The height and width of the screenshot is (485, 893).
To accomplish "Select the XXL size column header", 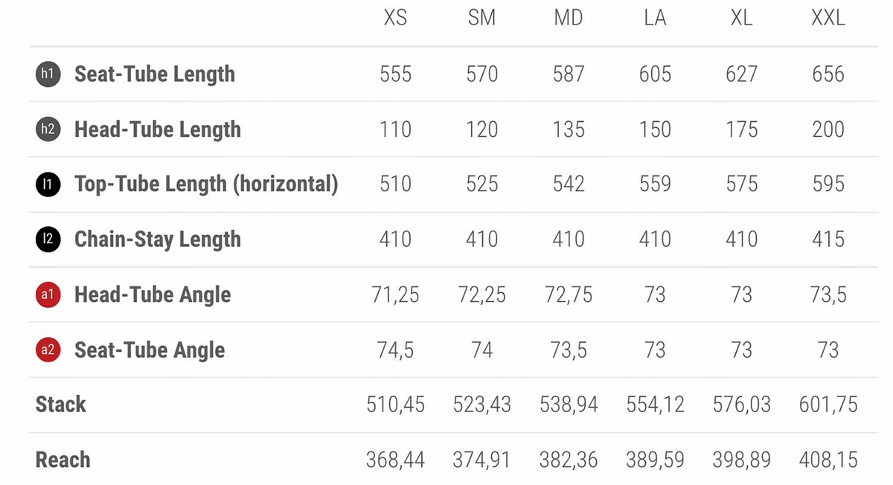I will click(x=828, y=18).
